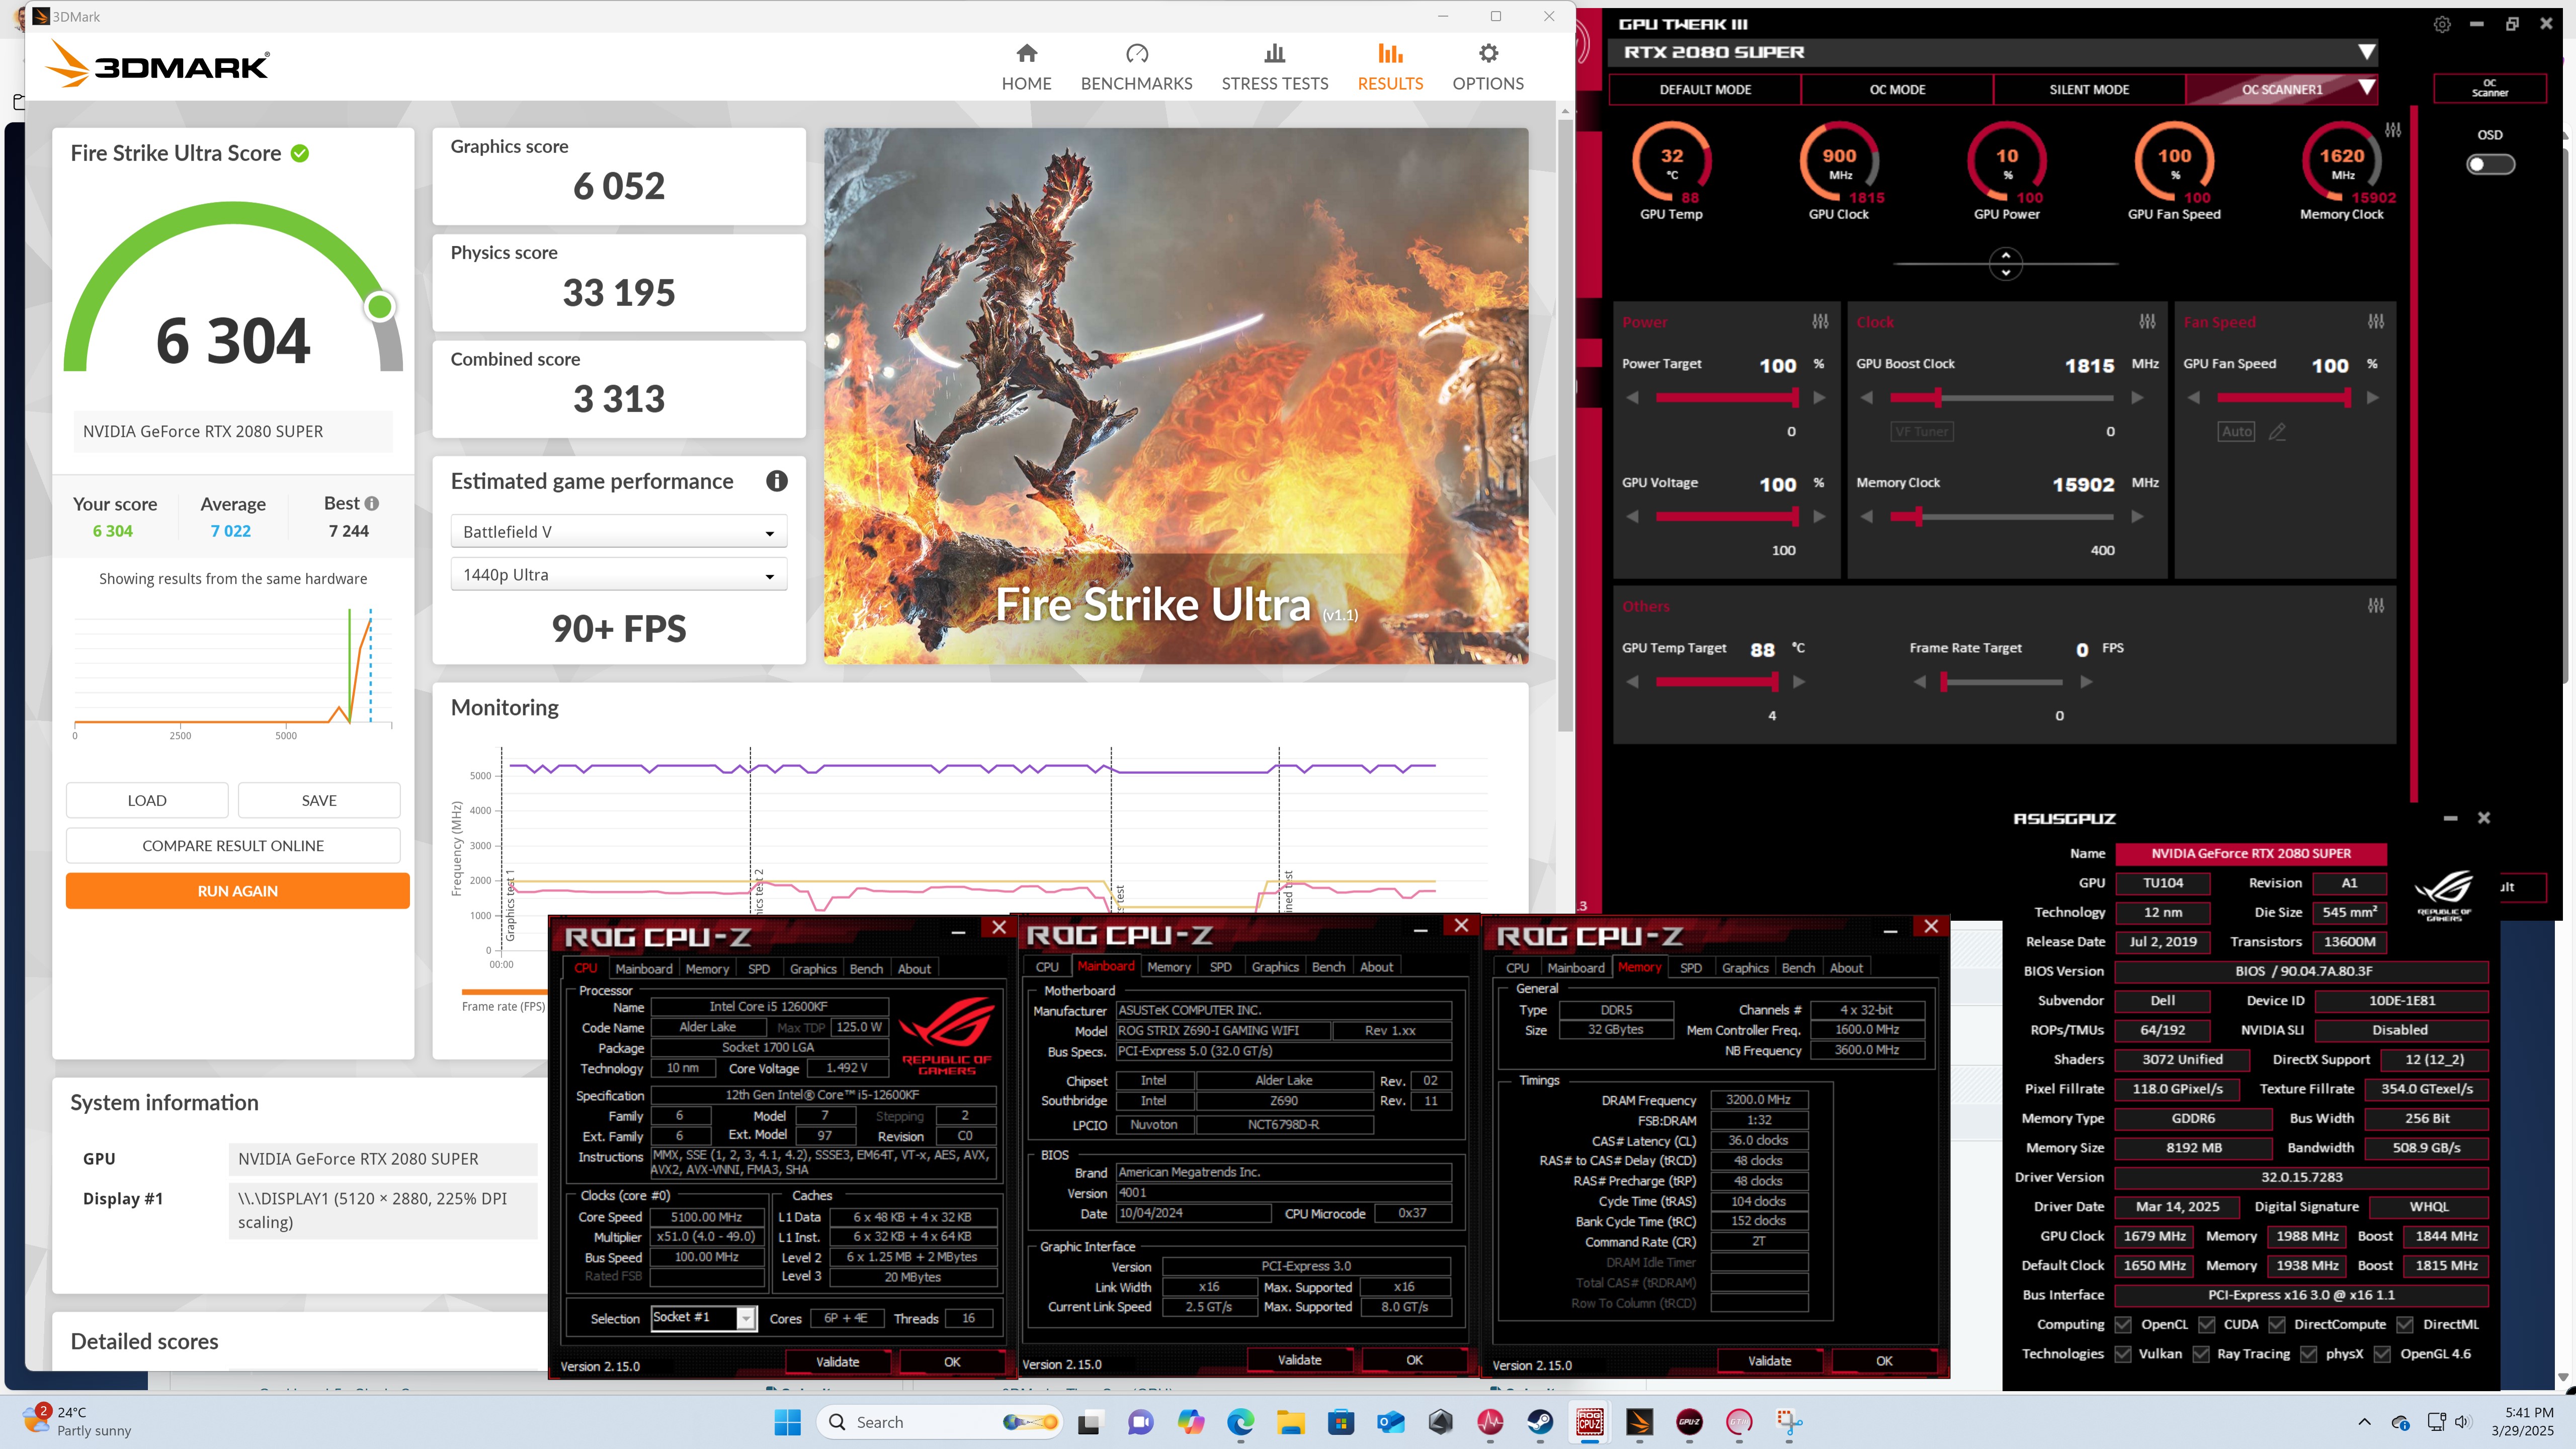Open GPU Tweak III settings gear
The height and width of the screenshot is (1449, 2576).
pyautogui.click(x=2441, y=24)
